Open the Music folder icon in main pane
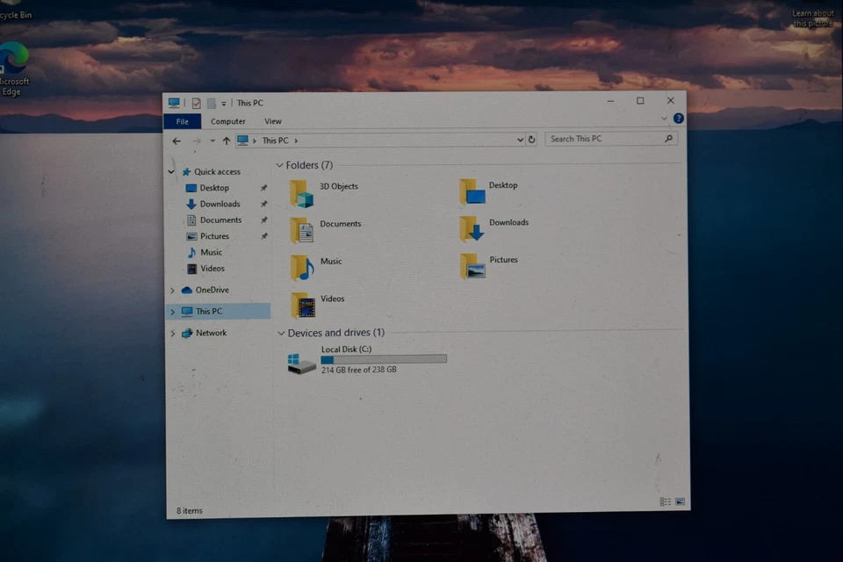The height and width of the screenshot is (562, 843). 302,268
